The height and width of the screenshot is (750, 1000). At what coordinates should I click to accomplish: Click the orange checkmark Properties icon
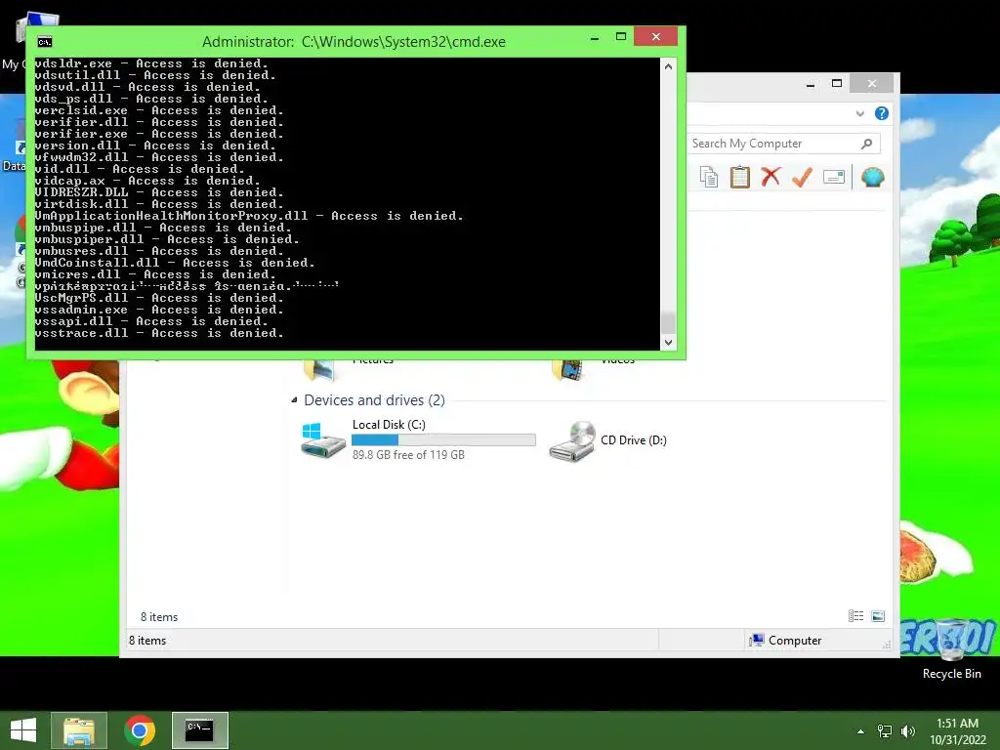pyautogui.click(x=802, y=177)
